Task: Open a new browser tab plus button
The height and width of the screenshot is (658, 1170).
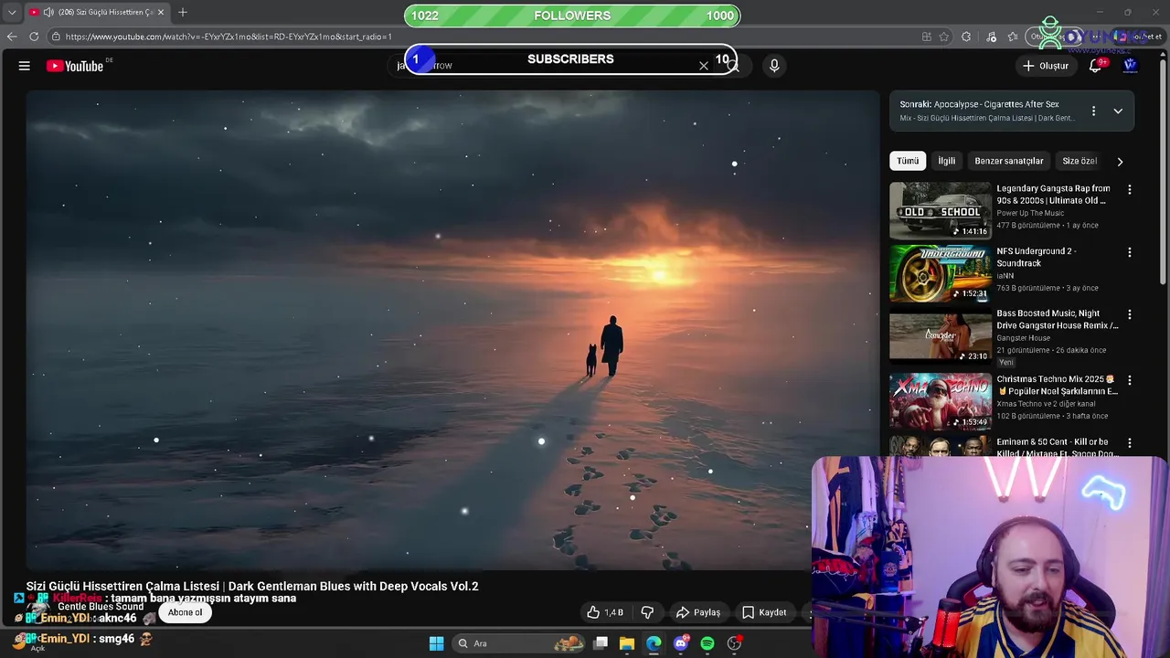Action: tap(183, 12)
